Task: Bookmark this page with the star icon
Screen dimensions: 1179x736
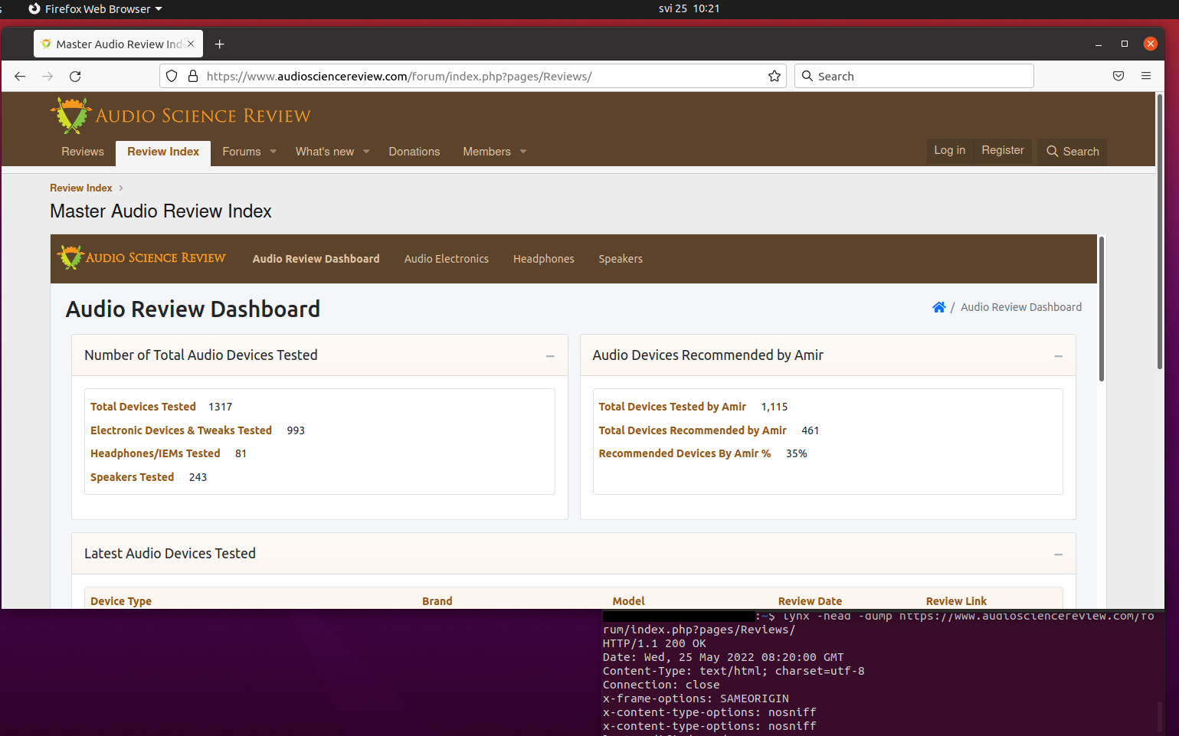Action: point(775,77)
